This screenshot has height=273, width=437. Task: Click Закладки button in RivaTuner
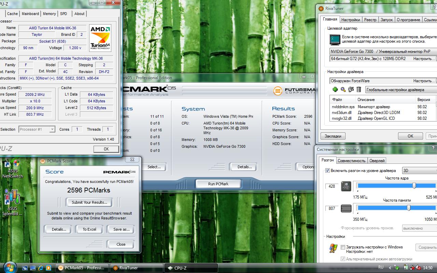tap(333, 136)
